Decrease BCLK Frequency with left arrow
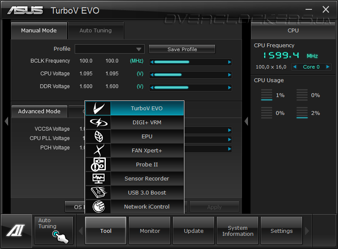The width and height of the screenshot is (338, 249). 152,62
